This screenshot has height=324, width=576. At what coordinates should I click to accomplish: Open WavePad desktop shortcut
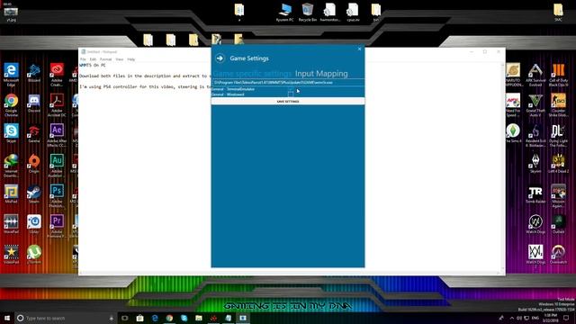point(11,224)
